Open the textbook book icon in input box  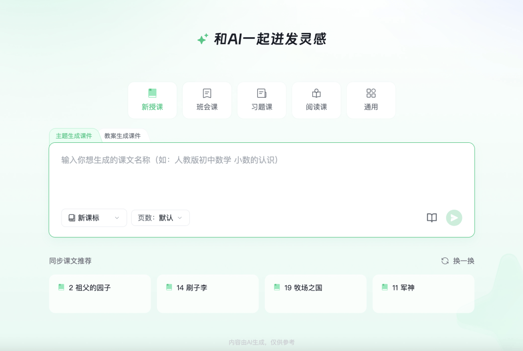(x=432, y=218)
